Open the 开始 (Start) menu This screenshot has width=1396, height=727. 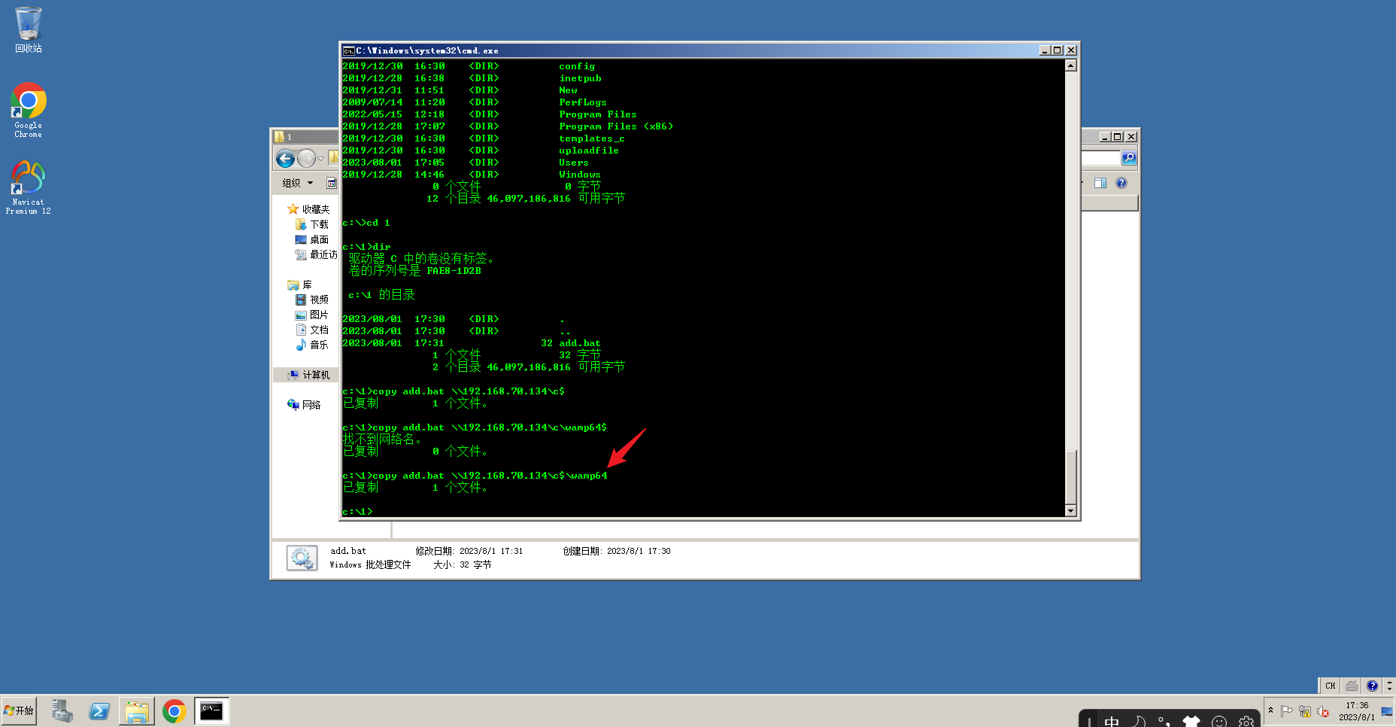(19, 710)
